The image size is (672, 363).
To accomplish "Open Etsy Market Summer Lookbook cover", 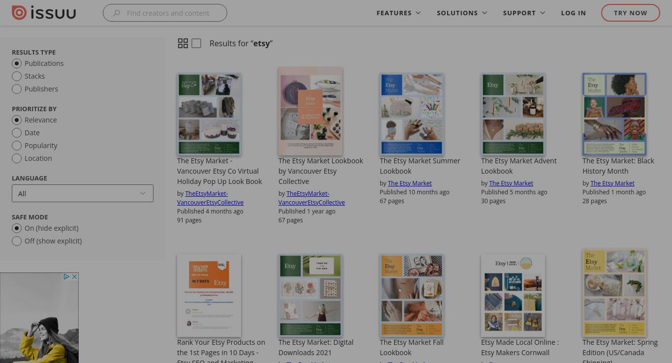I will click(x=412, y=114).
